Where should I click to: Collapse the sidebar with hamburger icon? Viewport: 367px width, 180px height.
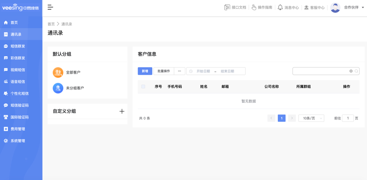coord(50,7)
